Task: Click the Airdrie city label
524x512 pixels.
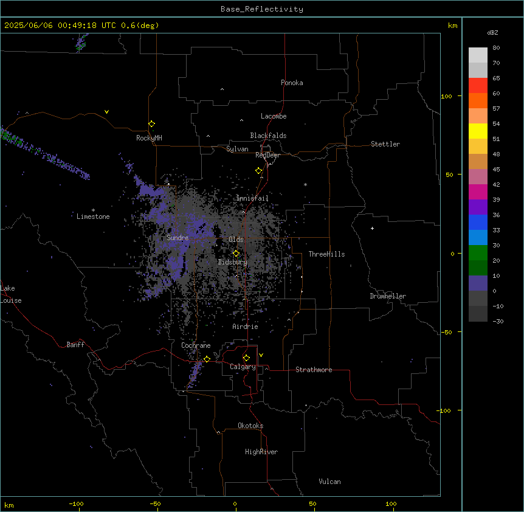Action: point(245,327)
